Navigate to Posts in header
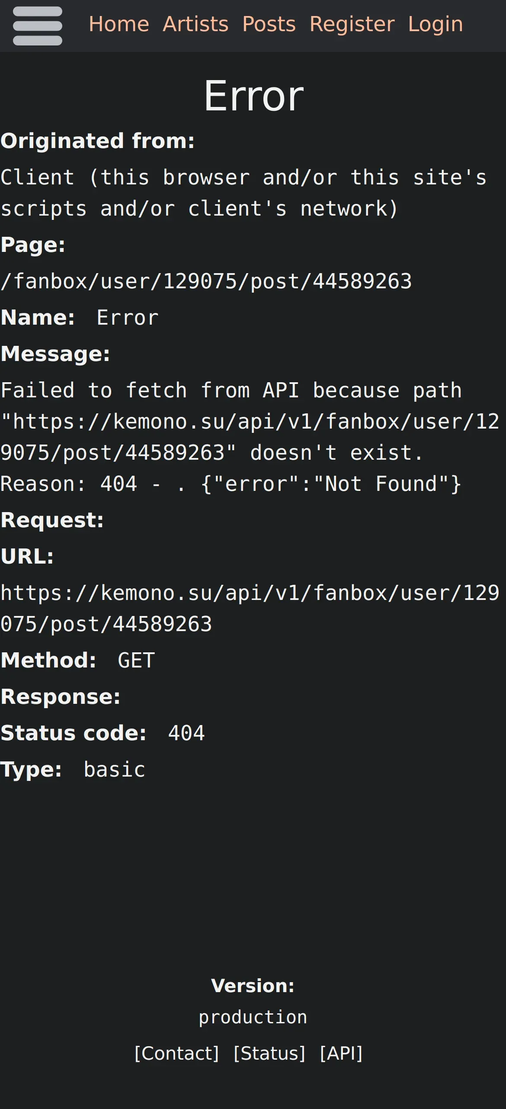 [x=269, y=24]
